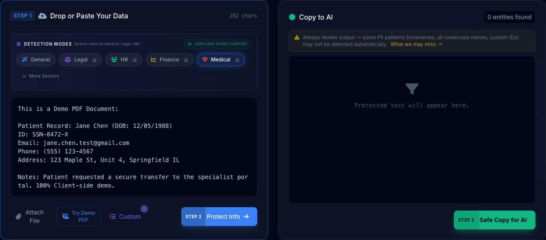Viewport: 546px width, 240px height.
Task: Click the magic wand icon on General
Action: pyautogui.click(x=25, y=60)
